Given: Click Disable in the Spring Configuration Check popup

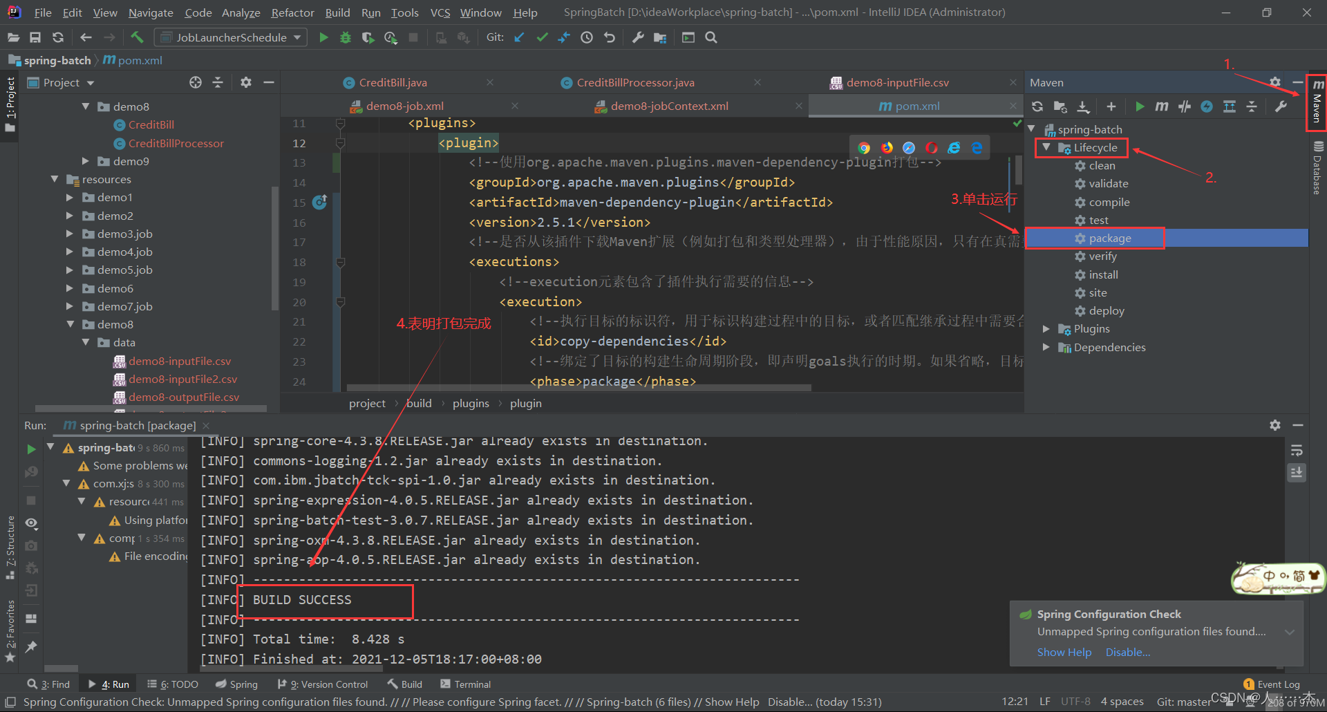Looking at the screenshot, I should click(x=1127, y=652).
